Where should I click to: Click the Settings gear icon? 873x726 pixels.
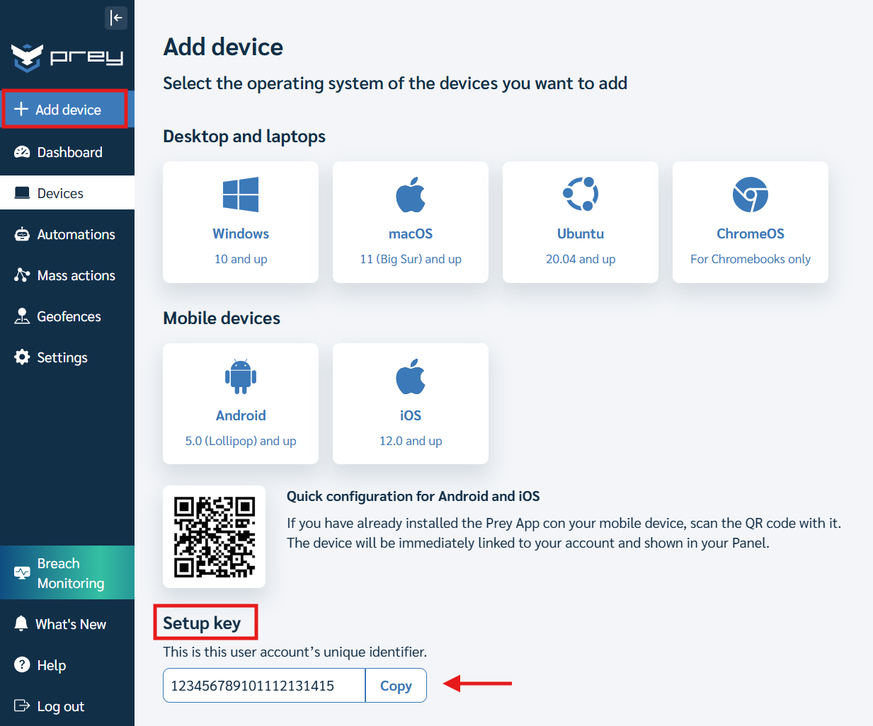[22, 357]
